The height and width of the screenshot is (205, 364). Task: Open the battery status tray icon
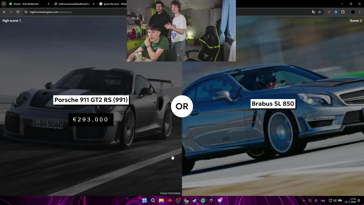[340, 200]
